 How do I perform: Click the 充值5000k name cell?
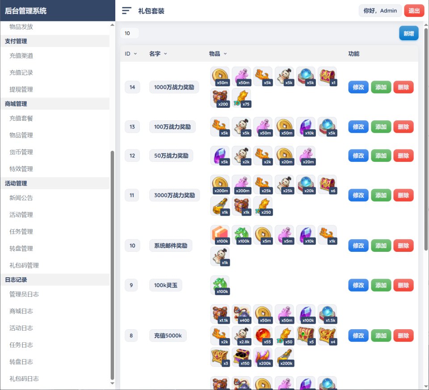[168, 335]
